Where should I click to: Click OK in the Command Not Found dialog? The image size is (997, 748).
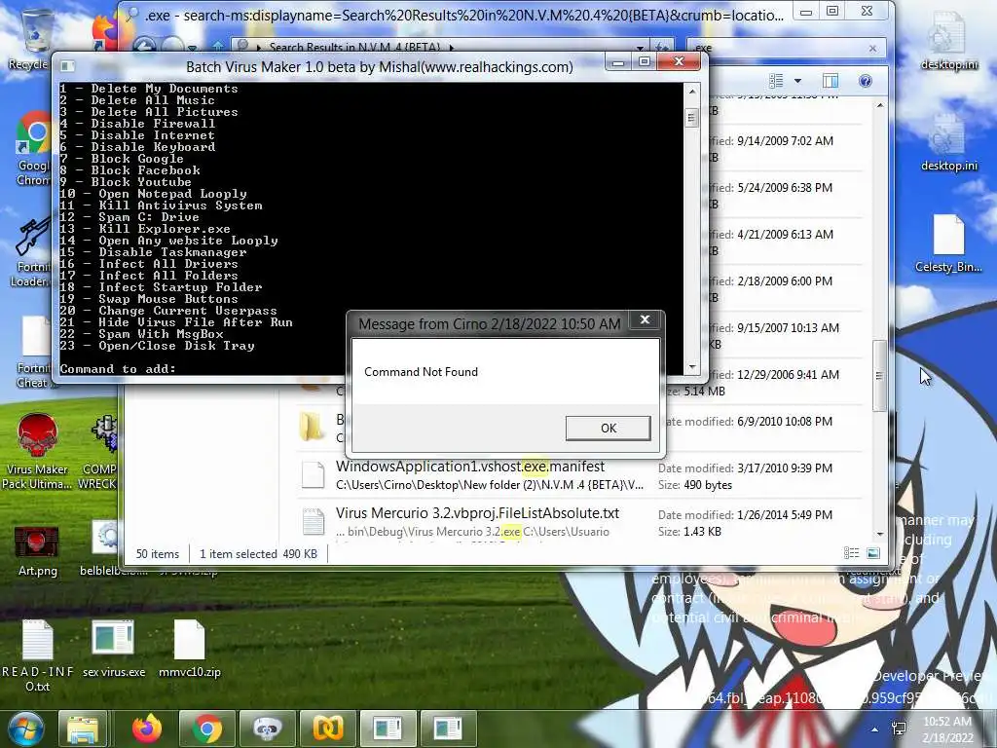pyautogui.click(x=608, y=429)
